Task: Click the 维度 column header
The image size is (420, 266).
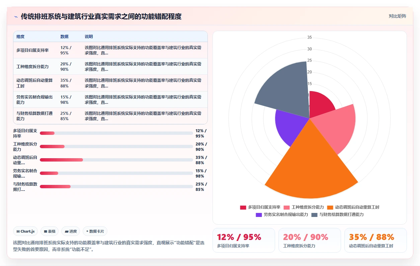Action: [x=20, y=37]
